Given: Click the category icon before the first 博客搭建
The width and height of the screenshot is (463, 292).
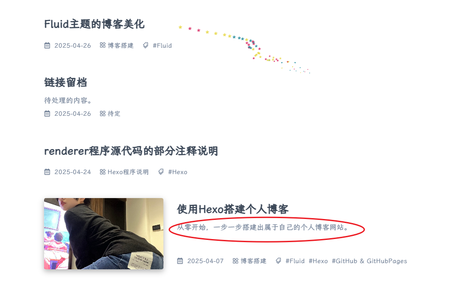Looking at the screenshot, I should (x=102, y=45).
